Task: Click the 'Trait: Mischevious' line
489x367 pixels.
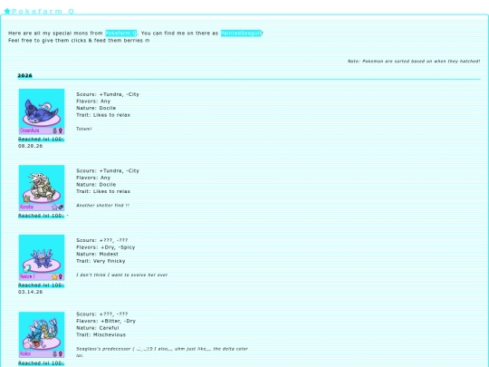Action: [x=101, y=334]
